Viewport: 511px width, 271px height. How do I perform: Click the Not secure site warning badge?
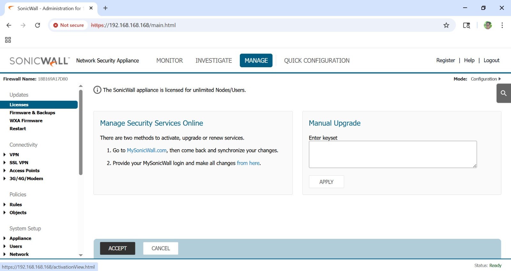pyautogui.click(x=69, y=25)
